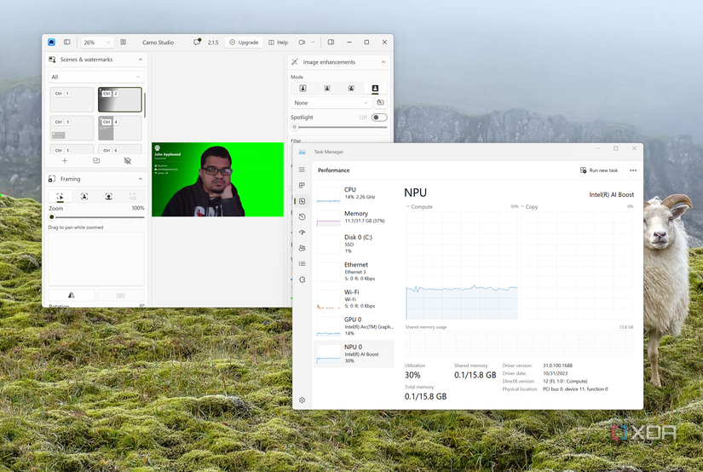Open Task Manager Startup apps icon

coord(303,233)
